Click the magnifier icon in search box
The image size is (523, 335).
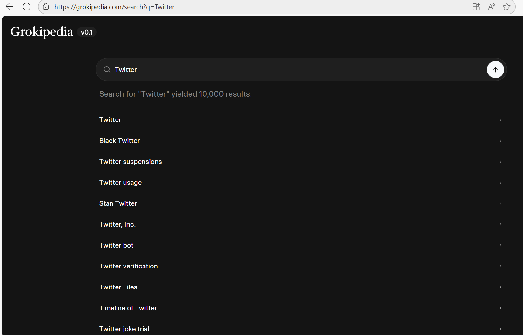(x=107, y=70)
